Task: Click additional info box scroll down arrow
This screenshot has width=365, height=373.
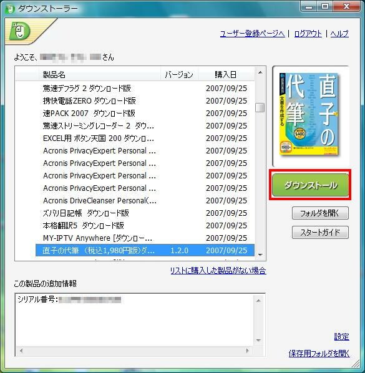Action: pyautogui.click(x=258, y=341)
